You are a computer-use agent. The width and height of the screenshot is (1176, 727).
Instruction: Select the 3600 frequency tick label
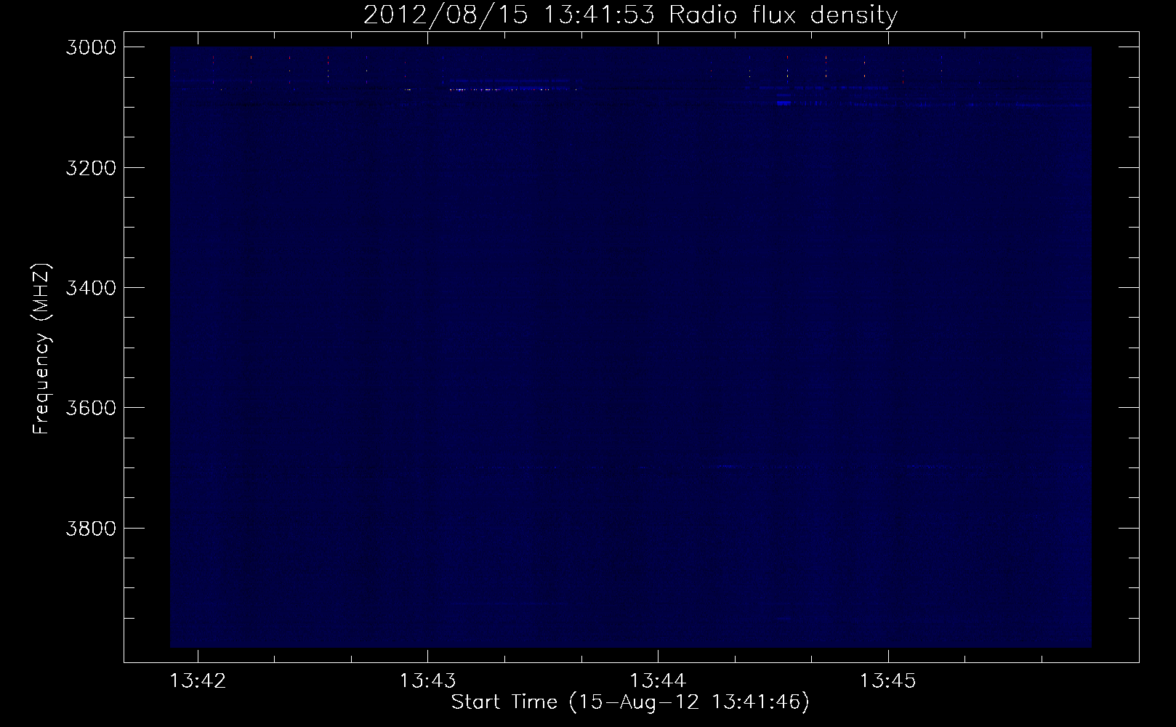91,407
